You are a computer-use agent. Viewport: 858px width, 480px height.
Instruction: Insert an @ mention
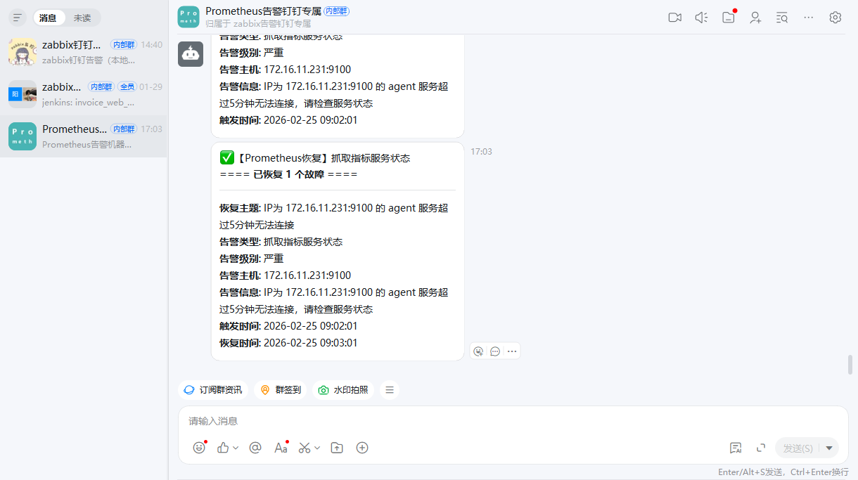tap(255, 448)
